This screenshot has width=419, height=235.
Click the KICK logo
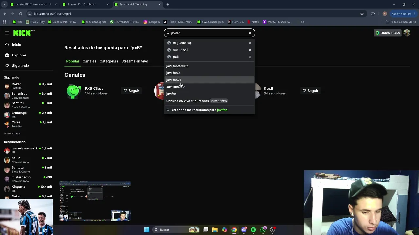(x=24, y=33)
